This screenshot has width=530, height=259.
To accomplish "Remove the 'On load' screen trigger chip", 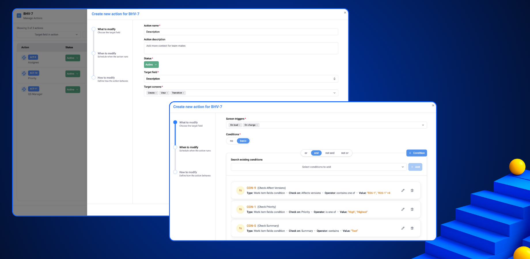I will point(239,125).
